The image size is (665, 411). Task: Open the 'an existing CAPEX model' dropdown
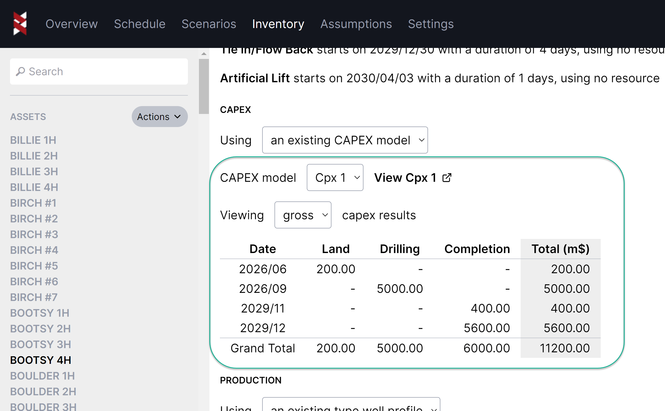point(345,140)
